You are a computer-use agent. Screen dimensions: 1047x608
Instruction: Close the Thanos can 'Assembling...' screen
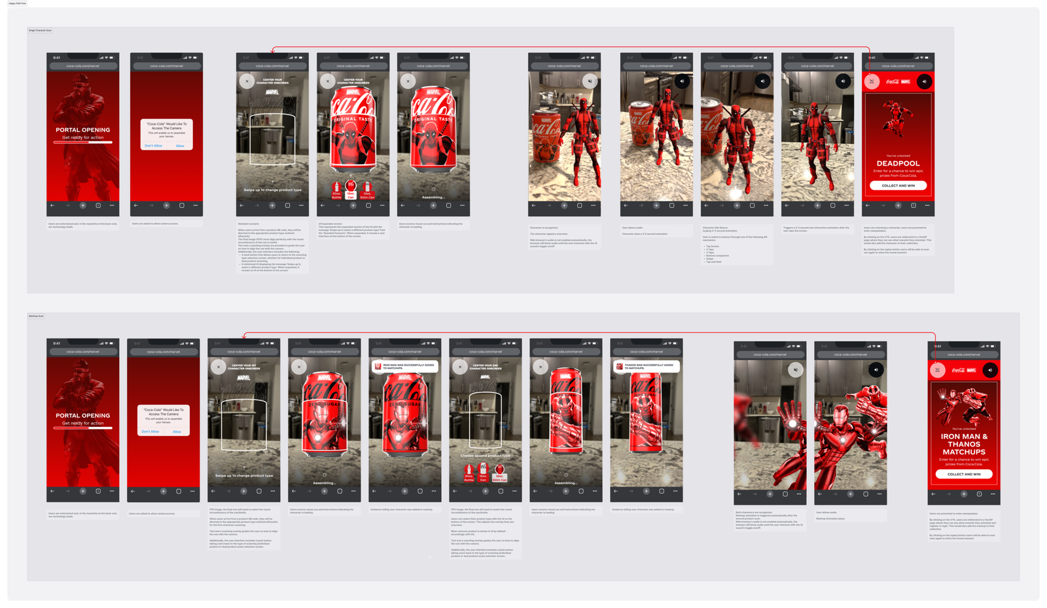pos(541,367)
